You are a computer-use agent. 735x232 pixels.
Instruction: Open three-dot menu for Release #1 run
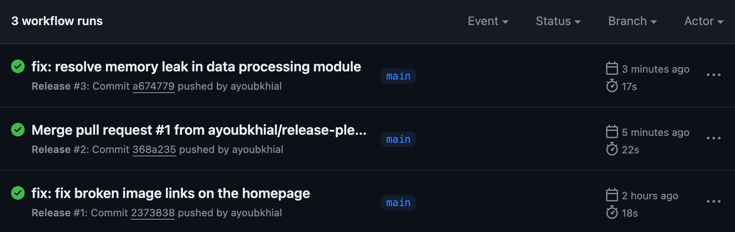point(713,201)
